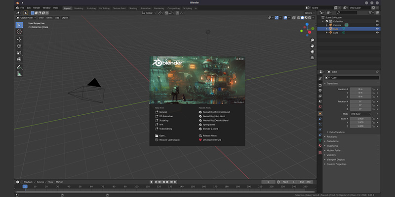Open the Active Tool properties tab

pyautogui.click(x=320, y=79)
